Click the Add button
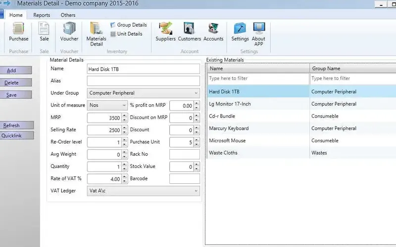This screenshot has width=396, height=247. (16, 70)
